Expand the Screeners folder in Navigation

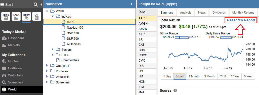(47, 82)
